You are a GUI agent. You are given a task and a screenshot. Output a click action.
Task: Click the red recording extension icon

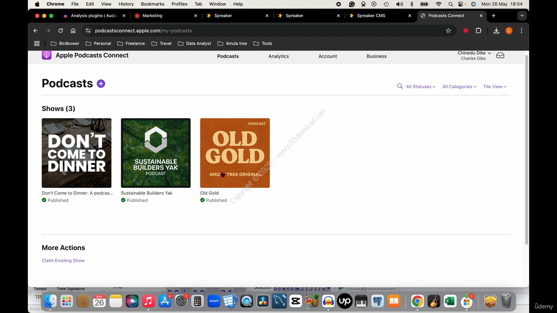pos(466,30)
